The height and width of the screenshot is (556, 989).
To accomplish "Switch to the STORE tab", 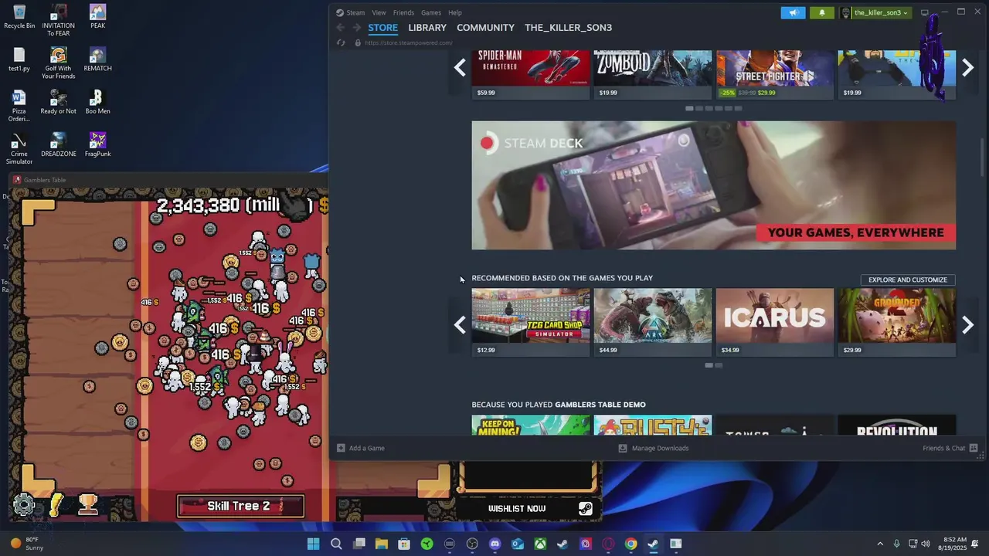I will coord(382,27).
